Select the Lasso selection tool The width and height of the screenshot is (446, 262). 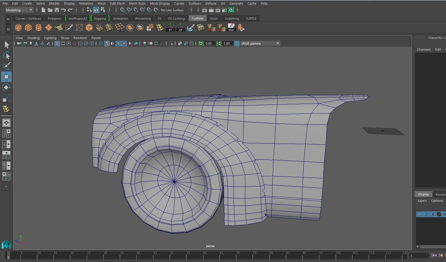click(x=6, y=55)
